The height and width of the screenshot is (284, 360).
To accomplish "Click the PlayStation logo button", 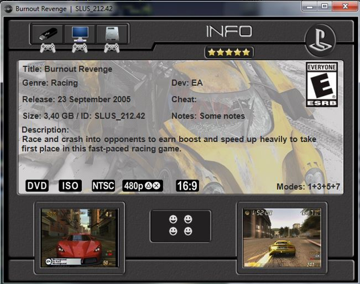I will click(320, 40).
